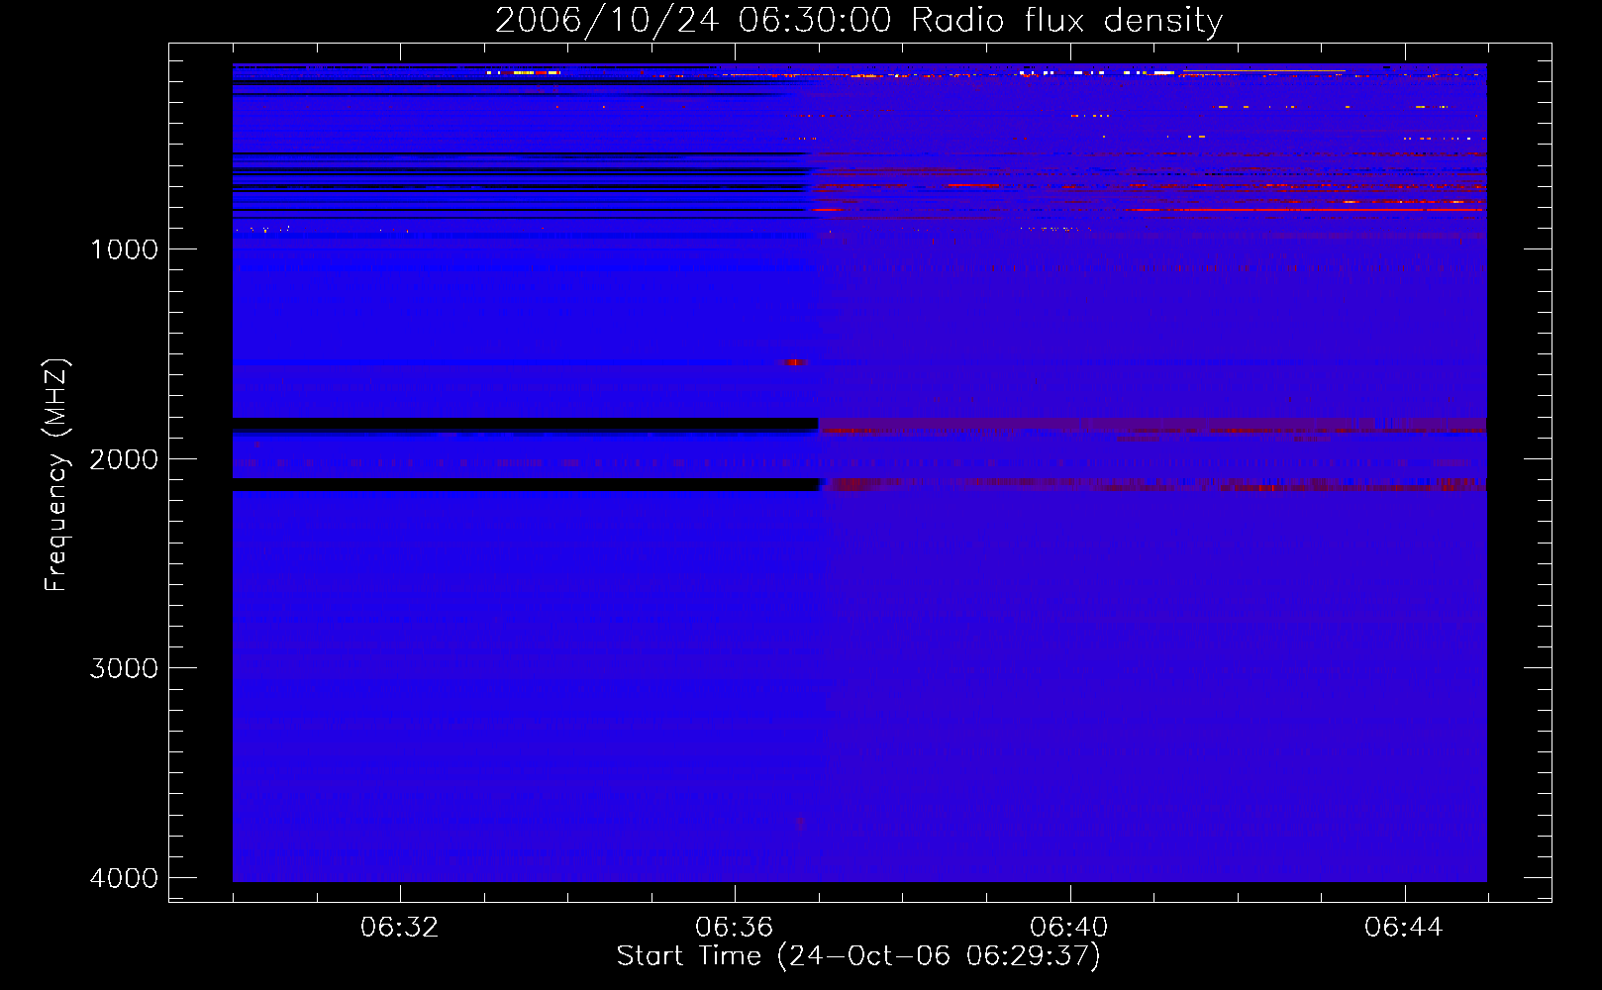1602x990 pixels.
Task: Click the '3000' frequency tick label
Action: click(x=124, y=668)
